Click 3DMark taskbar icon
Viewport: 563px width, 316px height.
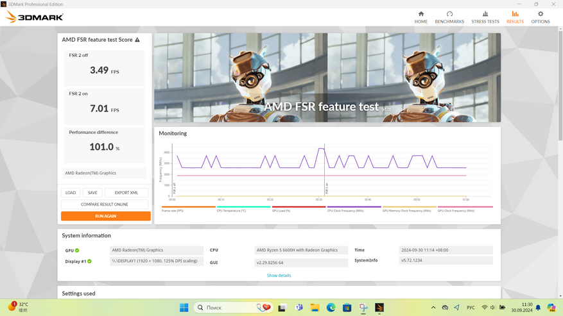point(379,308)
